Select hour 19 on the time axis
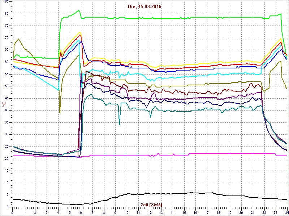The height and width of the screenshot is (216, 289). [x=230, y=212]
